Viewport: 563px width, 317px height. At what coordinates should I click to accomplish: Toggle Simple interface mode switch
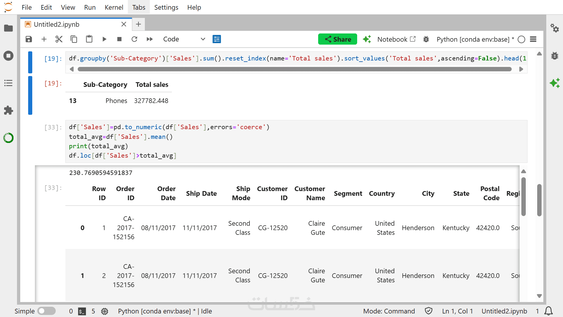46,311
